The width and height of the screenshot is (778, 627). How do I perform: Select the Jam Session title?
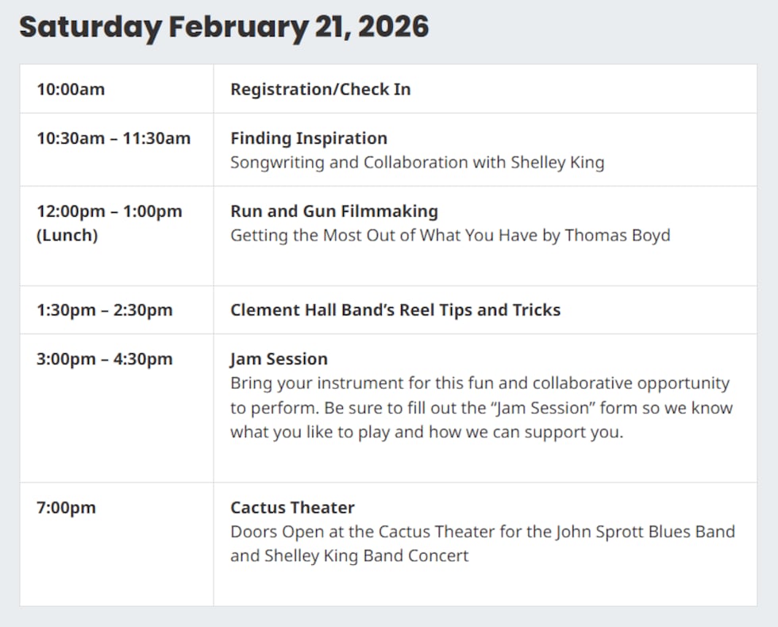[x=279, y=359]
